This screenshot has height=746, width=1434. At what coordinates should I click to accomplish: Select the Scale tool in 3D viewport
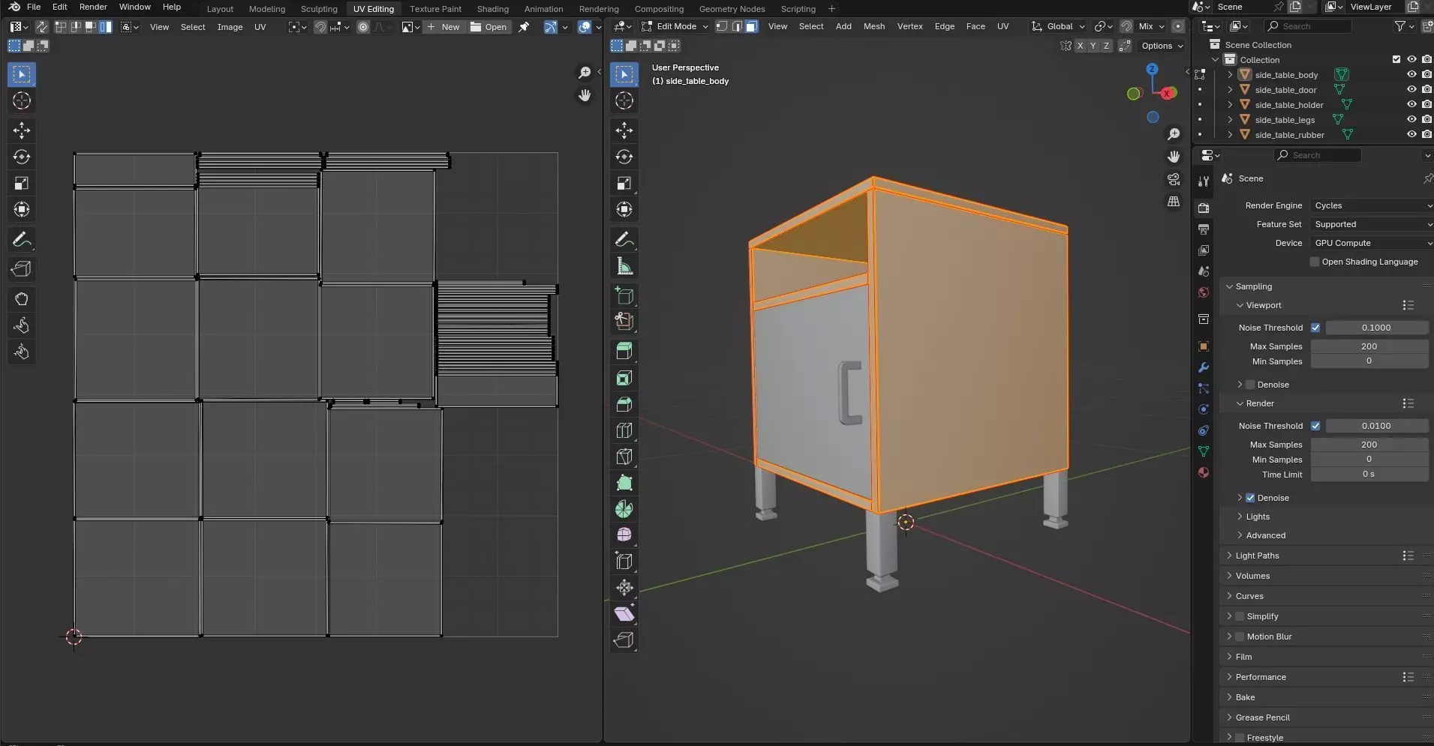(x=624, y=183)
